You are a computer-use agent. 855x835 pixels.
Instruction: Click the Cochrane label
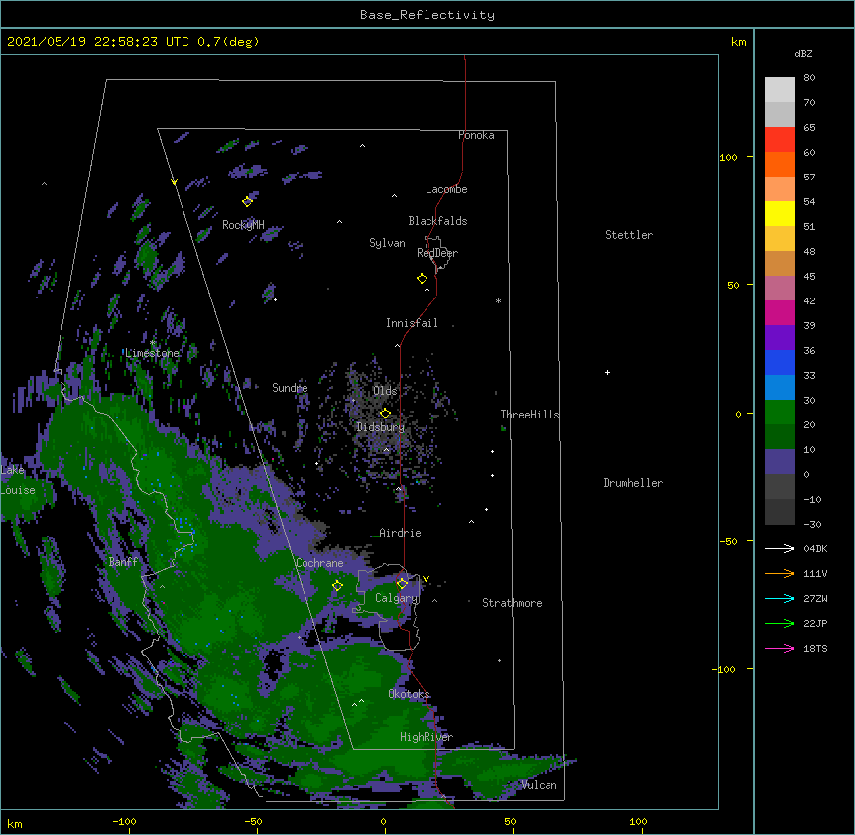pyautogui.click(x=319, y=563)
